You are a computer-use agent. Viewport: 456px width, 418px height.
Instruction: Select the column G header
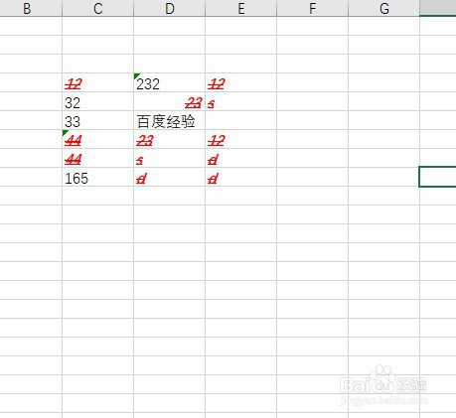pos(383,8)
